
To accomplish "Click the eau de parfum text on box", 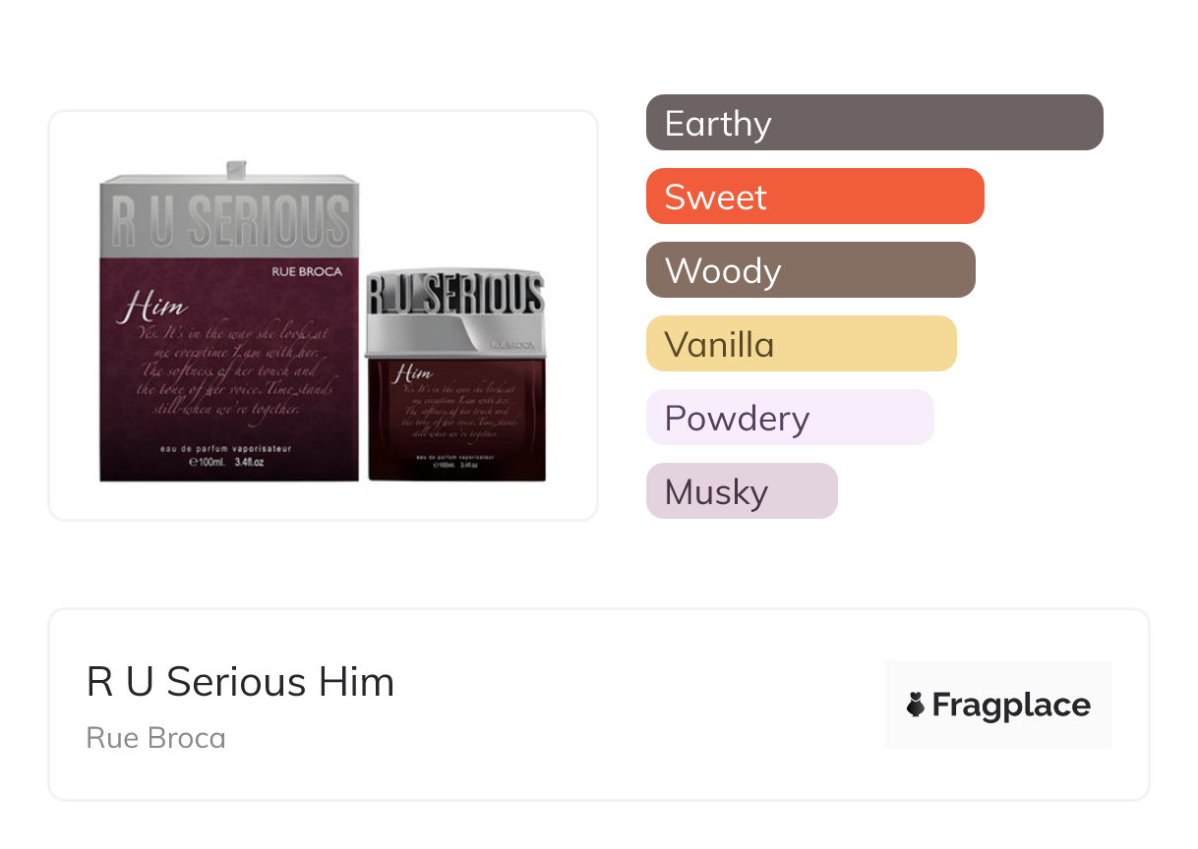I will click(x=227, y=449).
